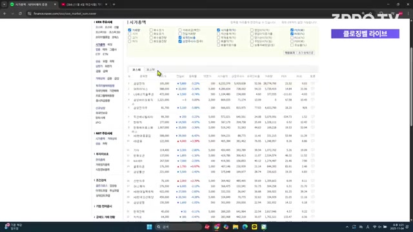This screenshot has width=413, height=232.
Task: Open the 삼성전자 stock link
Action: pyautogui.click(x=139, y=83)
